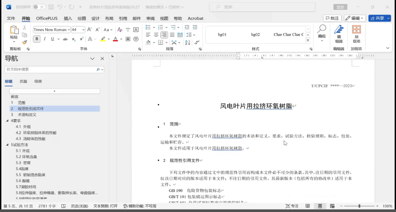Click the text highlight color marker
Viewport: 396px width, 212px height.
(x=103, y=39)
